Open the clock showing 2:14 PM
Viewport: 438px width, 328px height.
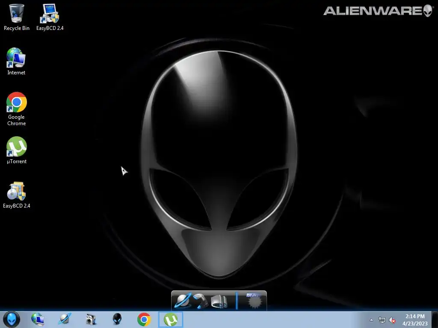(x=415, y=319)
